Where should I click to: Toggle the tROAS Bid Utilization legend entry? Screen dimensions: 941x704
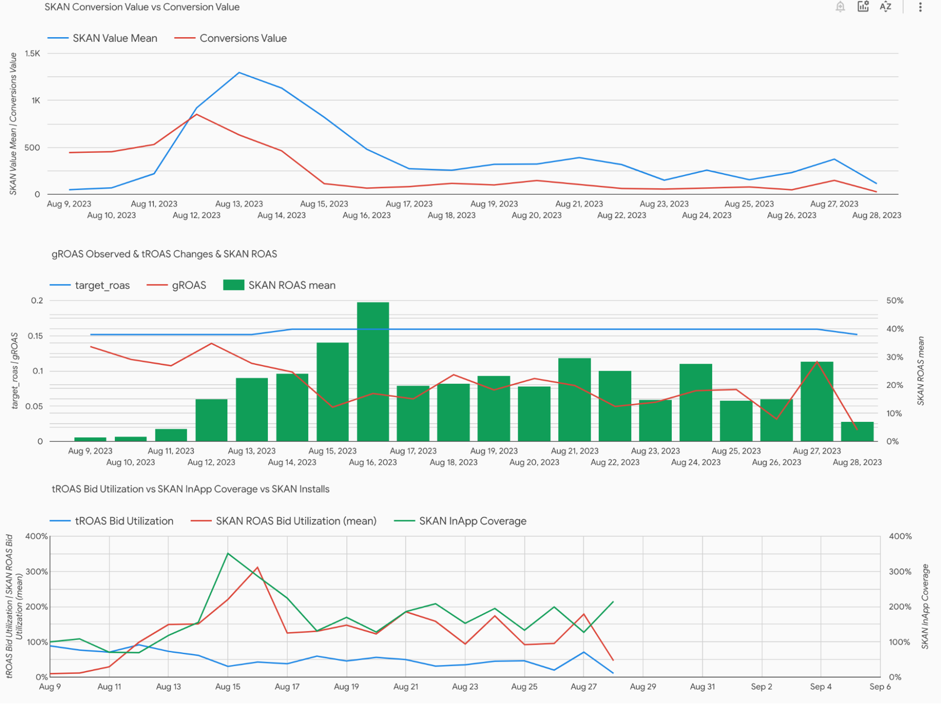(x=124, y=521)
